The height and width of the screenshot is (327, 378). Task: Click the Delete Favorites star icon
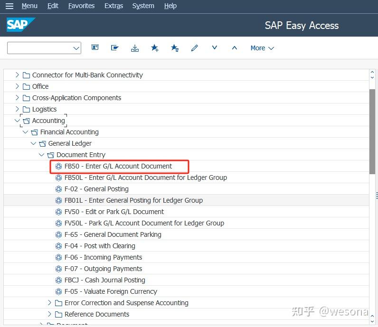point(175,48)
